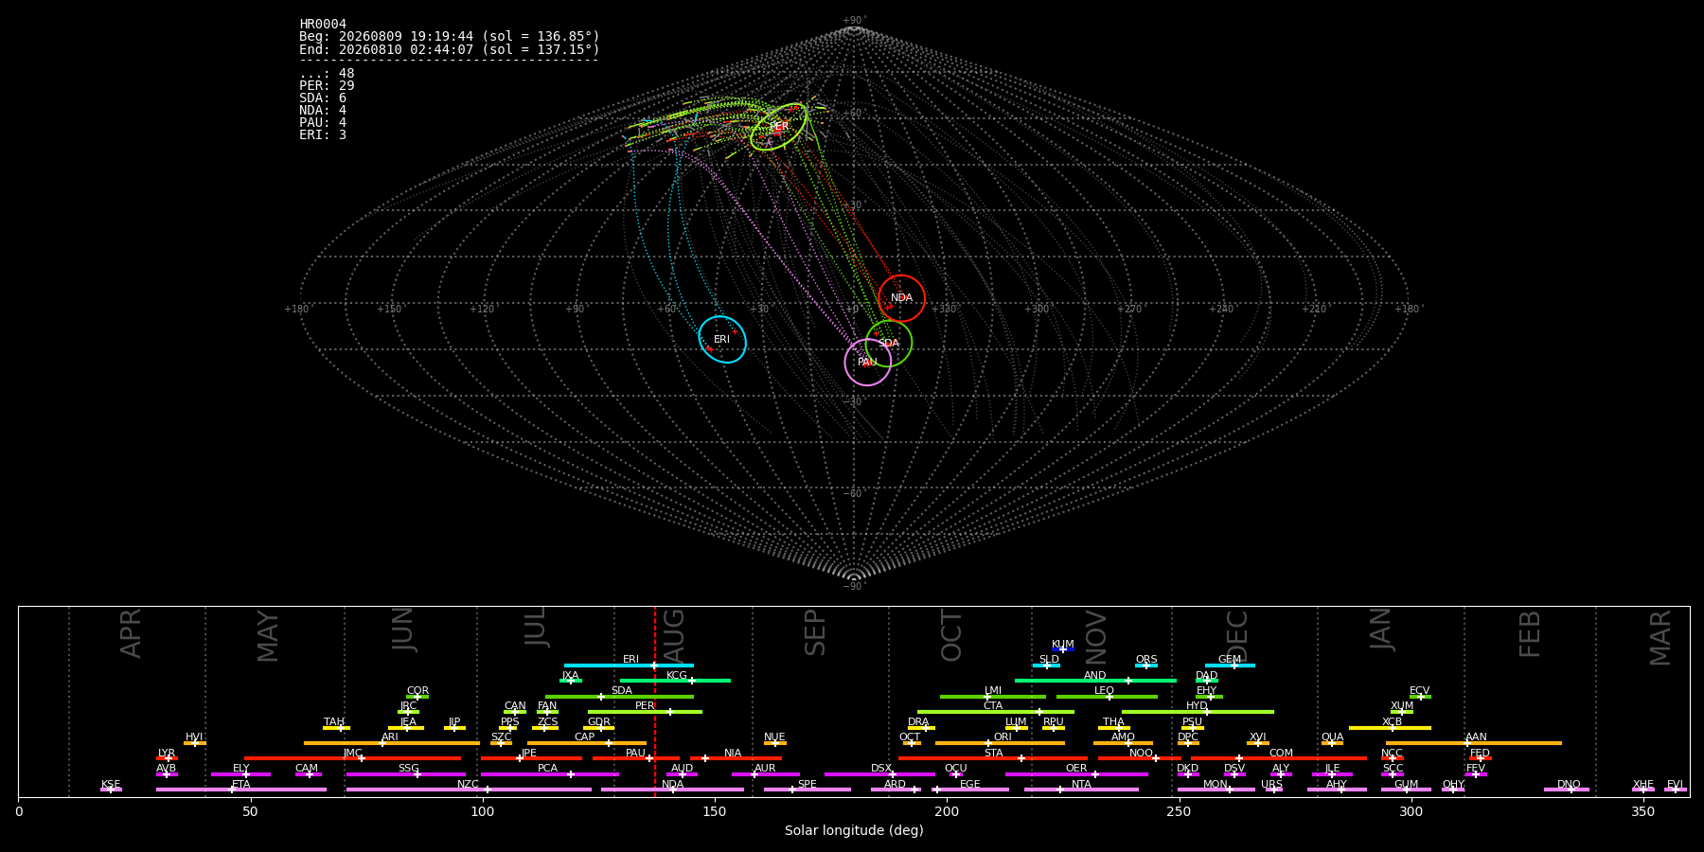Click the Solar longitude axis label
Screen dimensions: 1704x852
click(854, 830)
